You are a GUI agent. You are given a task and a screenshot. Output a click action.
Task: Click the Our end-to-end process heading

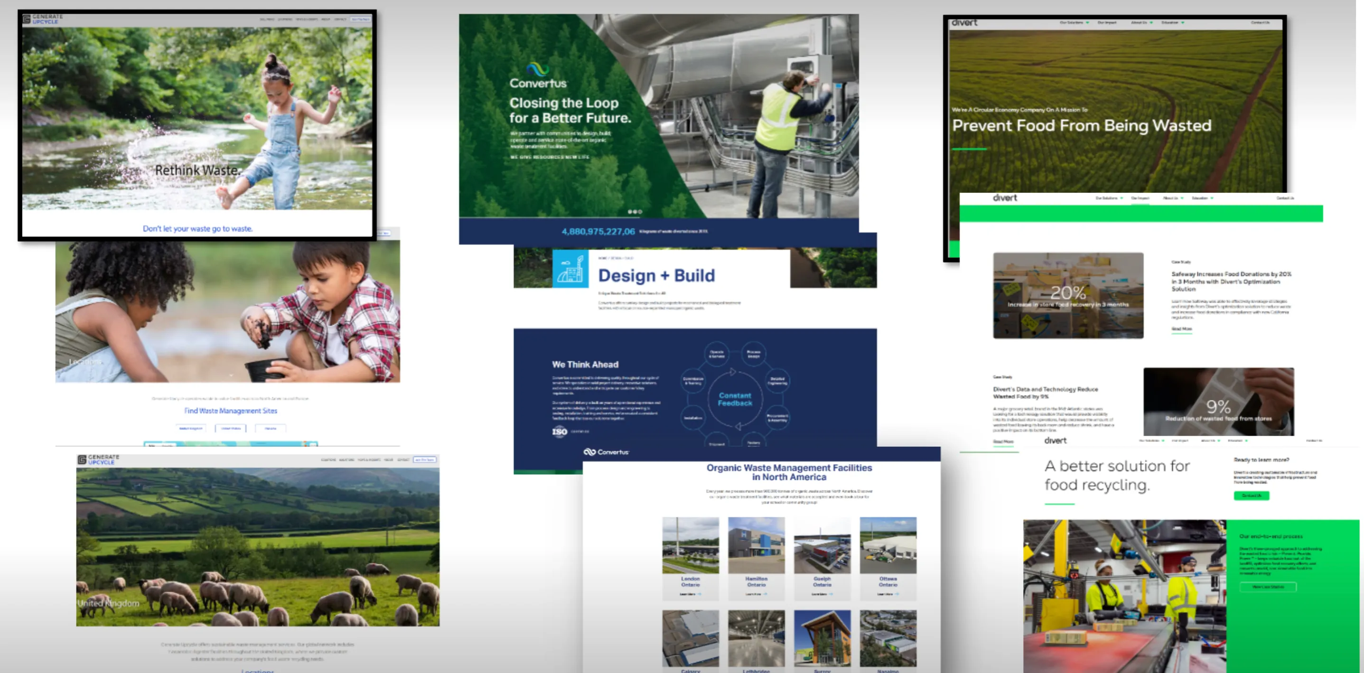point(1271,536)
